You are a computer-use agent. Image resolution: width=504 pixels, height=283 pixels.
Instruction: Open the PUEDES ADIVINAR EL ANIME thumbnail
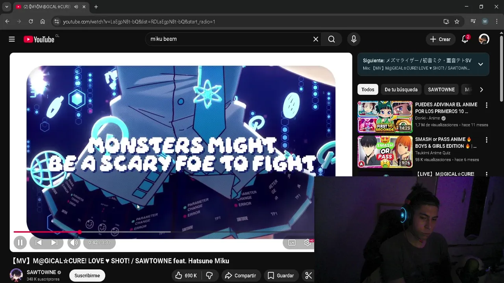[x=385, y=117]
